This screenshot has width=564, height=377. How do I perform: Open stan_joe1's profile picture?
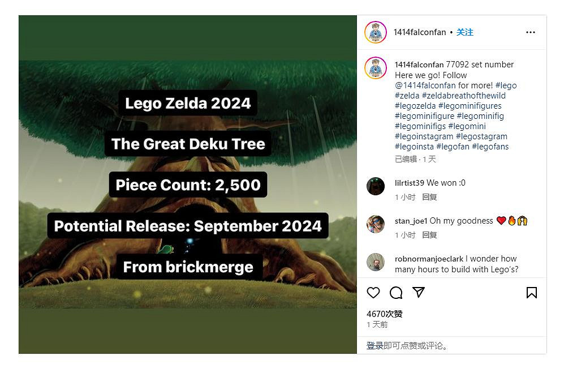point(376,225)
